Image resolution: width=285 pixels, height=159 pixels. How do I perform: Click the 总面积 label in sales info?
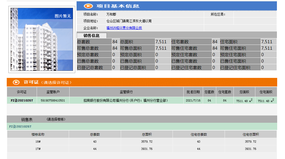pos(126,42)
